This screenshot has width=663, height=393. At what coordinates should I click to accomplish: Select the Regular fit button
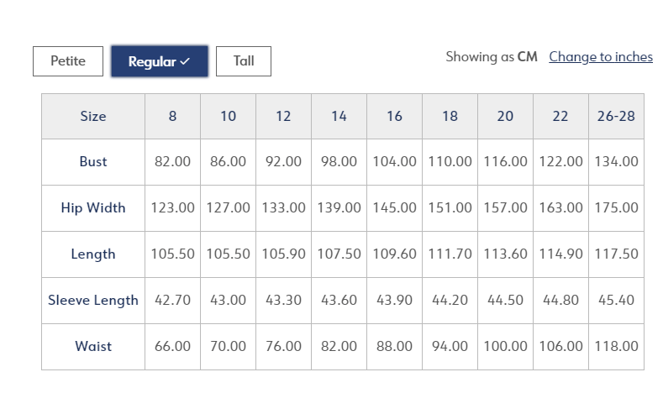[x=160, y=61]
